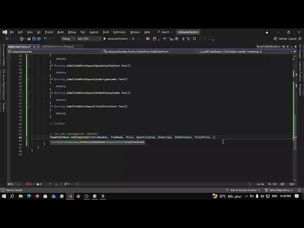The height and width of the screenshot is (228, 304).
Task: Open the Solution Explorer side tab
Action: 300,71
